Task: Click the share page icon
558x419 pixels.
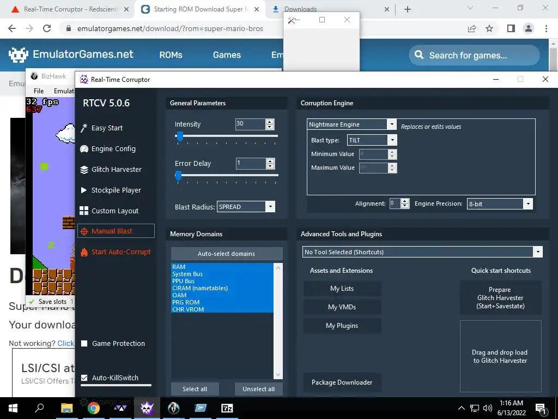Action: coord(472,28)
